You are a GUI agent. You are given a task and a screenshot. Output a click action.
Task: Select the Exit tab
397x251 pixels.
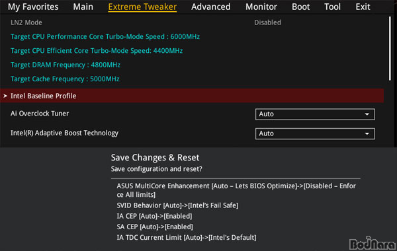(x=363, y=7)
